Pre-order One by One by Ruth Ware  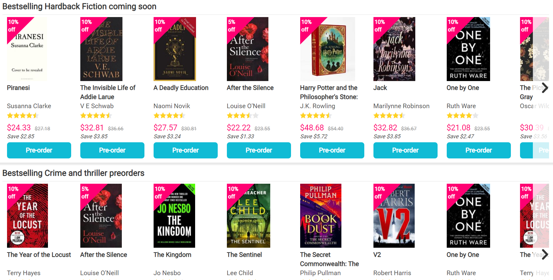[x=478, y=150]
